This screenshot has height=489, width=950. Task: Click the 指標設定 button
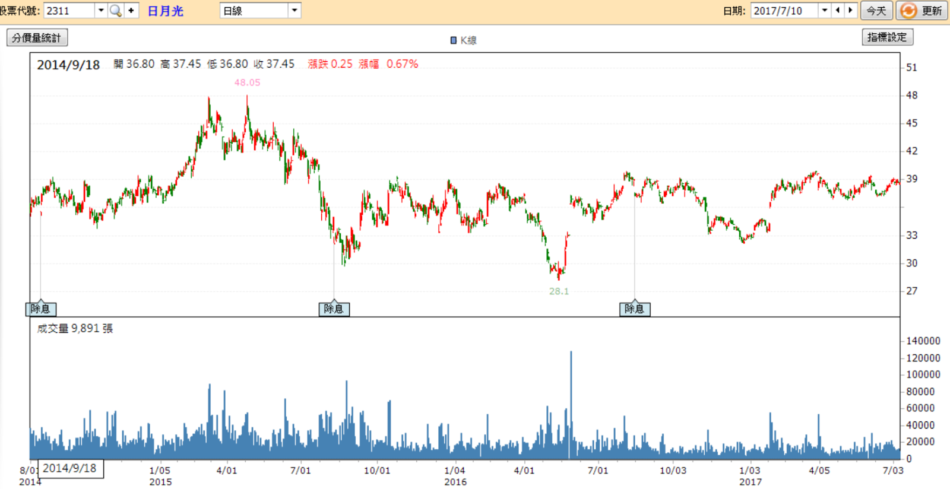[x=887, y=37]
